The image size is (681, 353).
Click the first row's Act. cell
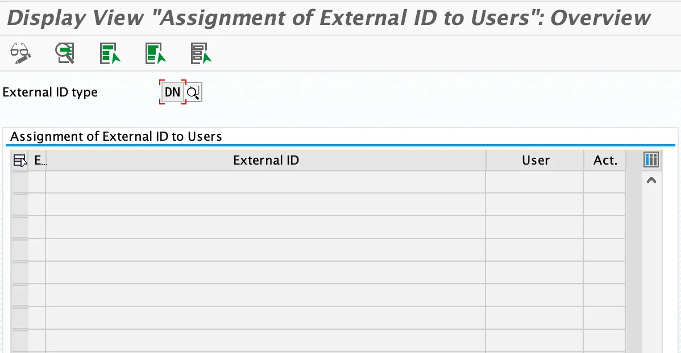point(604,182)
